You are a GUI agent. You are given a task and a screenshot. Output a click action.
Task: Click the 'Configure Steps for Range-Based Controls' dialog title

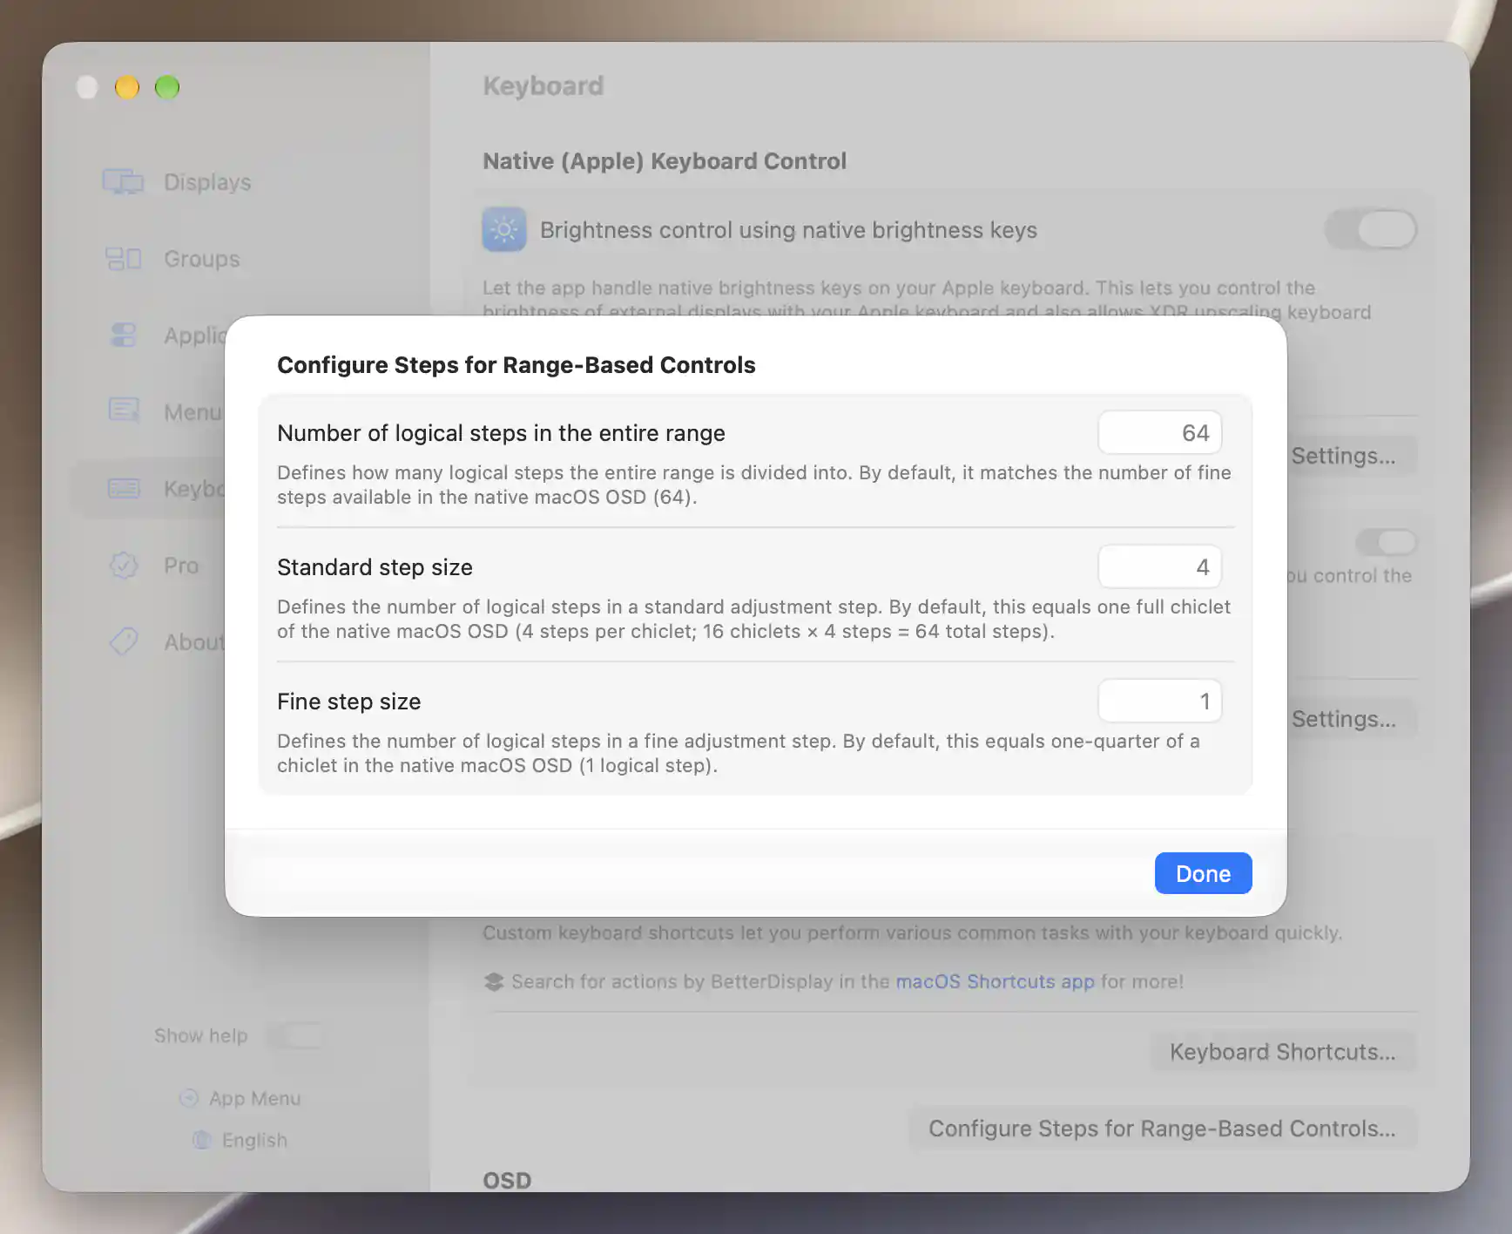click(x=516, y=365)
